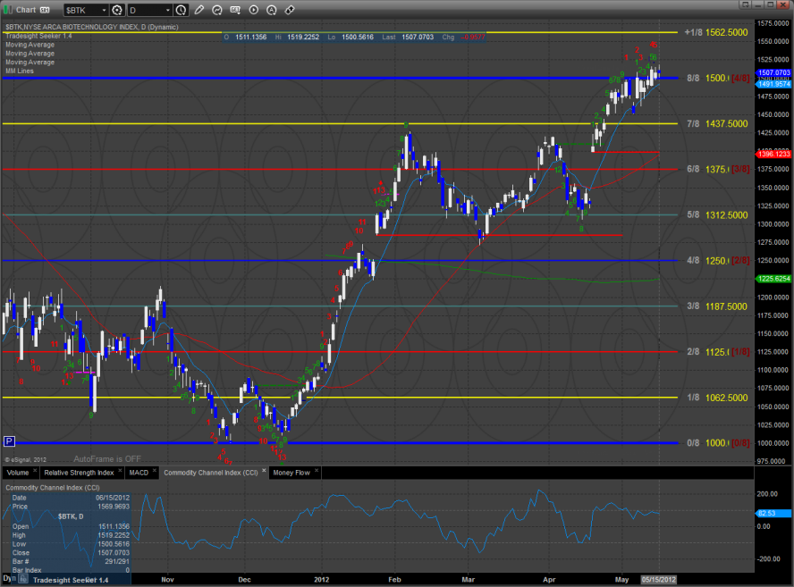The image size is (794, 587).
Task: Click the interval clock icon
Action: pyautogui.click(x=182, y=10)
